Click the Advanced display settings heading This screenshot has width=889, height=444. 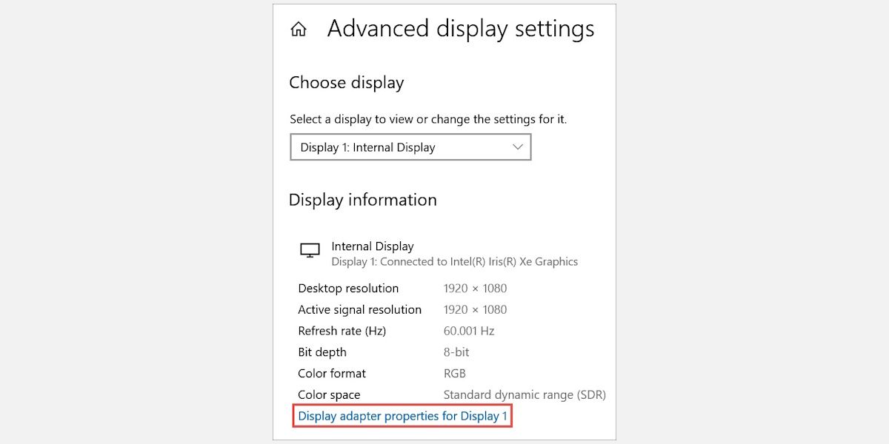[461, 29]
